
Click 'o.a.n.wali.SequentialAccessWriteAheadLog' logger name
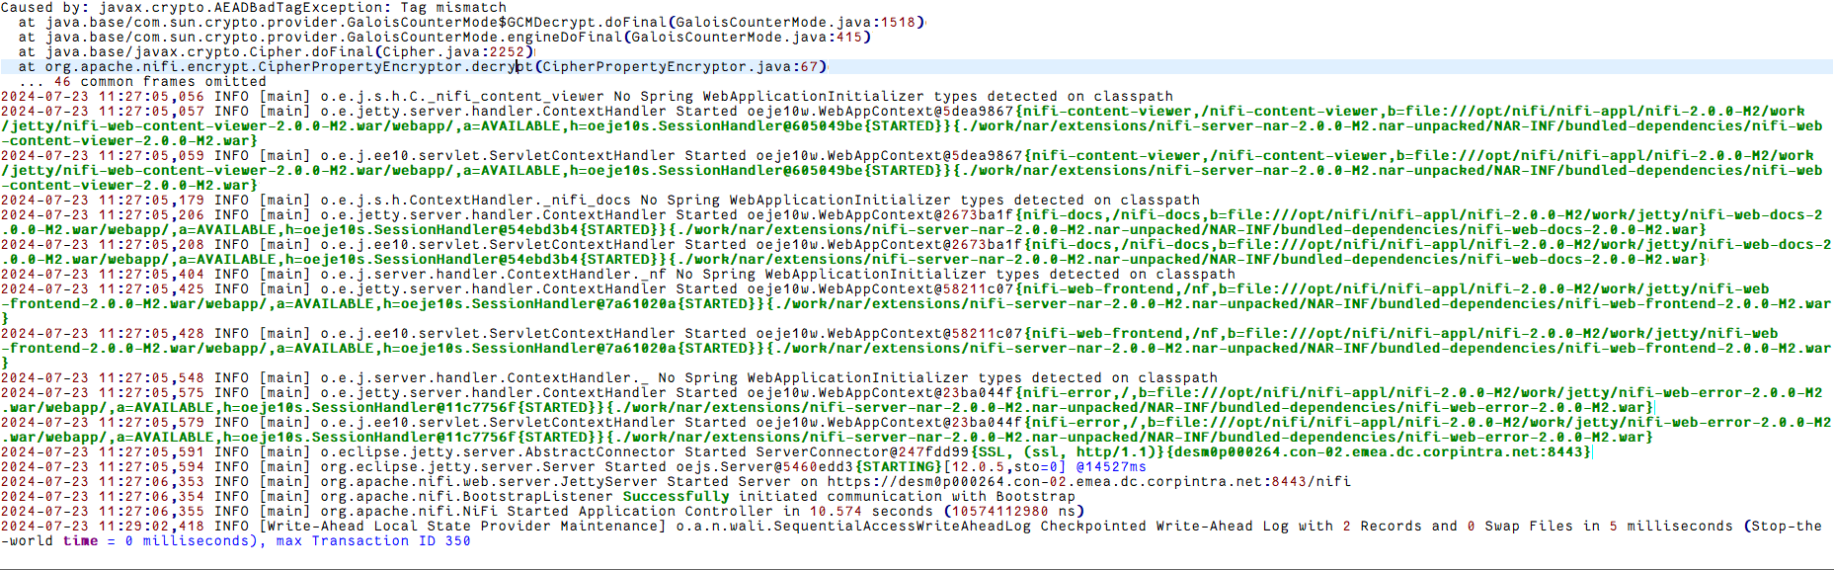[x=853, y=526]
